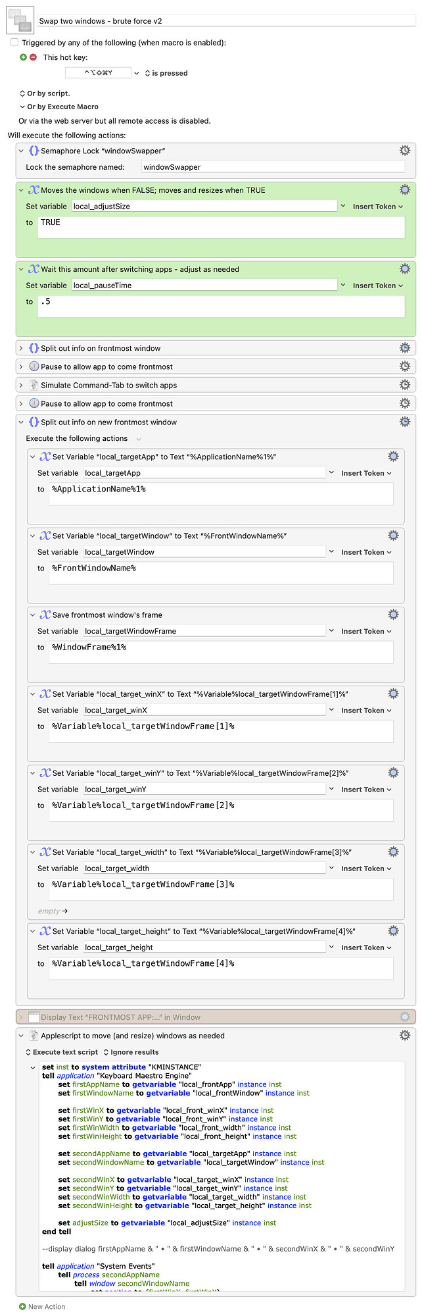Open gear menu for local_targetWindow action
Screen dimensions: 422x1316
393,535
